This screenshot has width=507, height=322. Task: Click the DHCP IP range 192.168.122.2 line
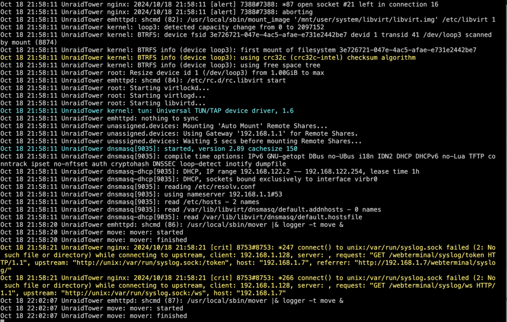point(210,172)
